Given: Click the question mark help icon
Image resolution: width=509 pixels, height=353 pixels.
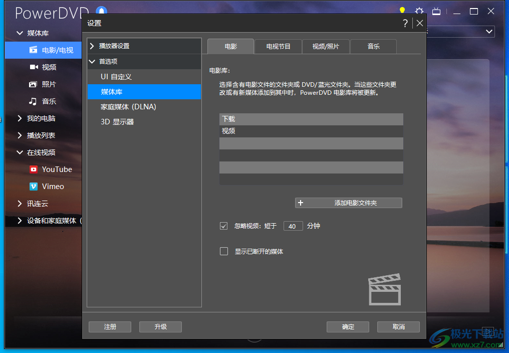Looking at the screenshot, I should (405, 23).
